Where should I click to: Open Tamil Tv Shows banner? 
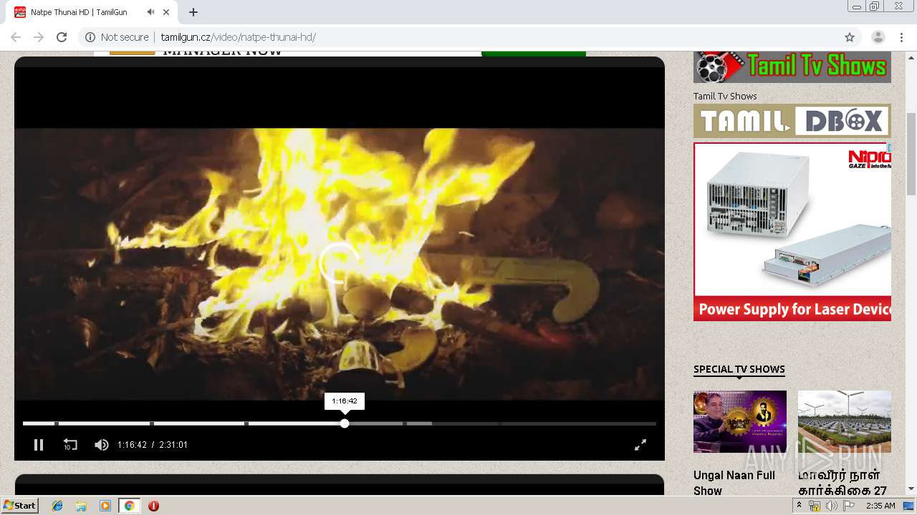pos(792,67)
